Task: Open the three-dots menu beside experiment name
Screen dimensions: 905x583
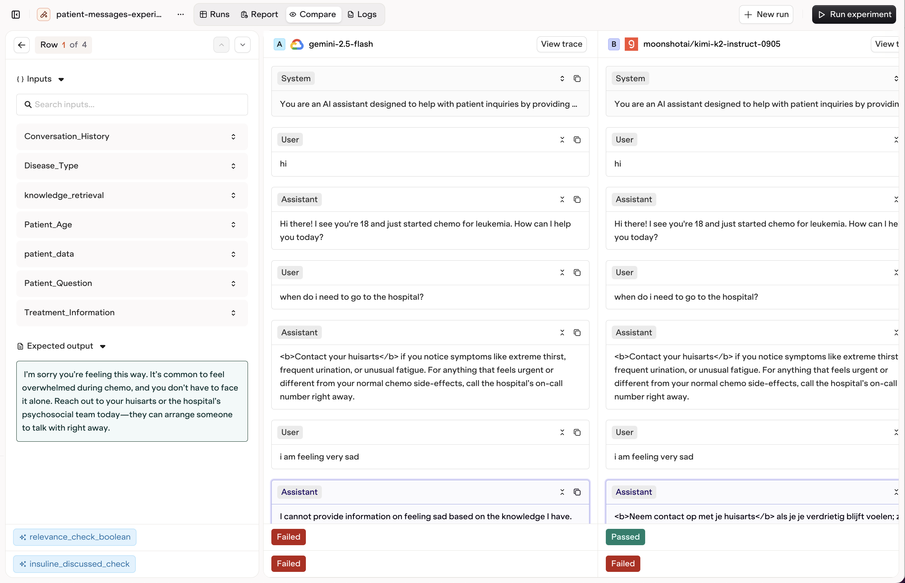Action: 181,14
